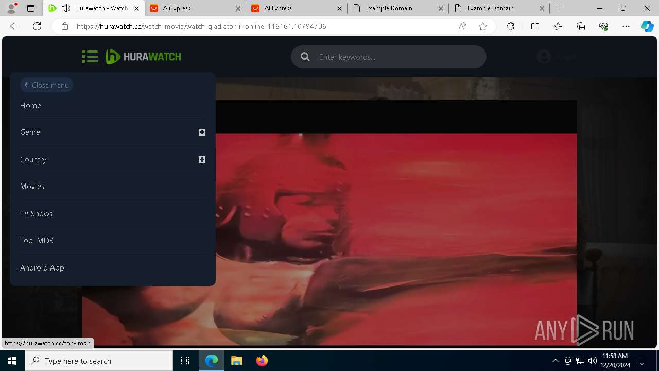This screenshot has width=659, height=371.
Task: Select Genre in the side menu
Action: point(30,132)
